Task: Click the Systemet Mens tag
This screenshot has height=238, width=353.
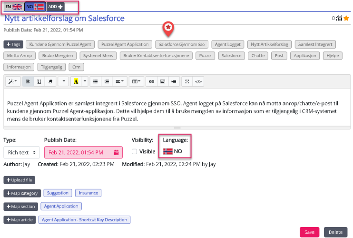Action: coord(98,56)
